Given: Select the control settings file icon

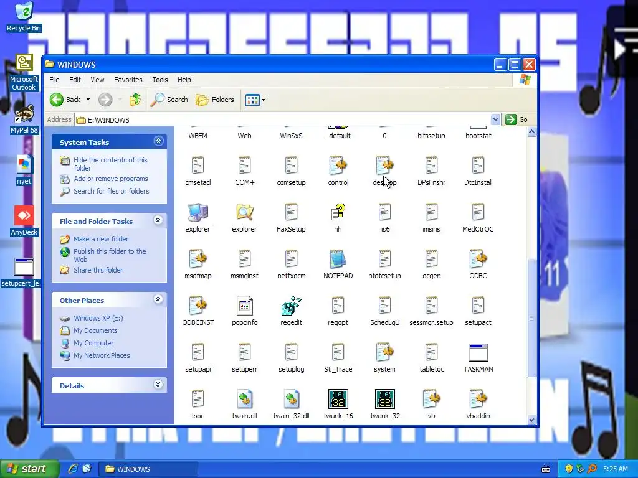Looking at the screenshot, I should click(x=338, y=166).
